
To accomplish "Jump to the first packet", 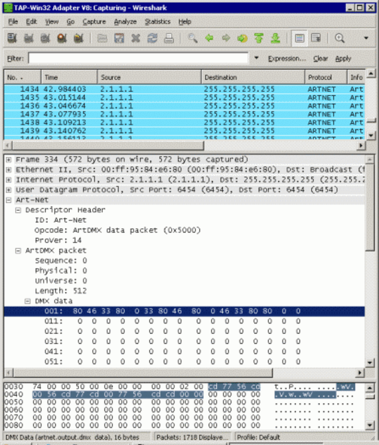I will click(x=259, y=38).
